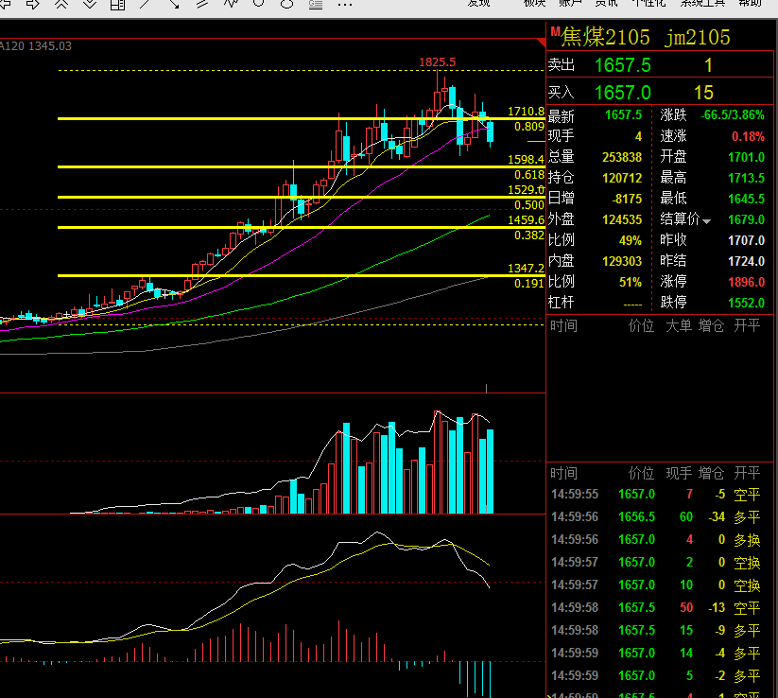This screenshot has width=778, height=698.
Task: Select the 0.618 Fibonacci line at 1598.4
Action: [284, 166]
